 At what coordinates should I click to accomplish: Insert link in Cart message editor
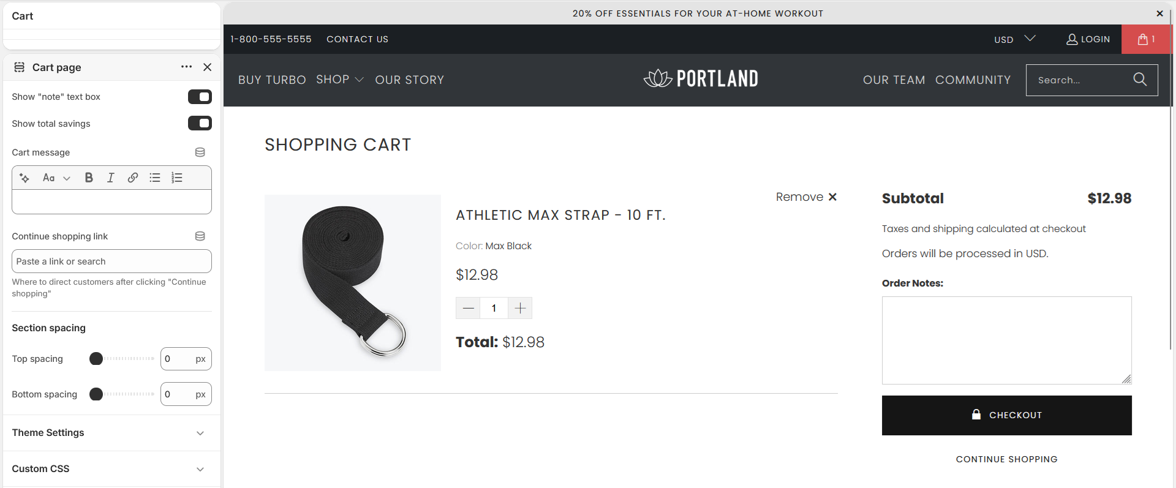(133, 178)
